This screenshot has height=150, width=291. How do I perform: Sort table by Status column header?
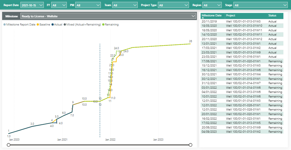click(272, 15)
